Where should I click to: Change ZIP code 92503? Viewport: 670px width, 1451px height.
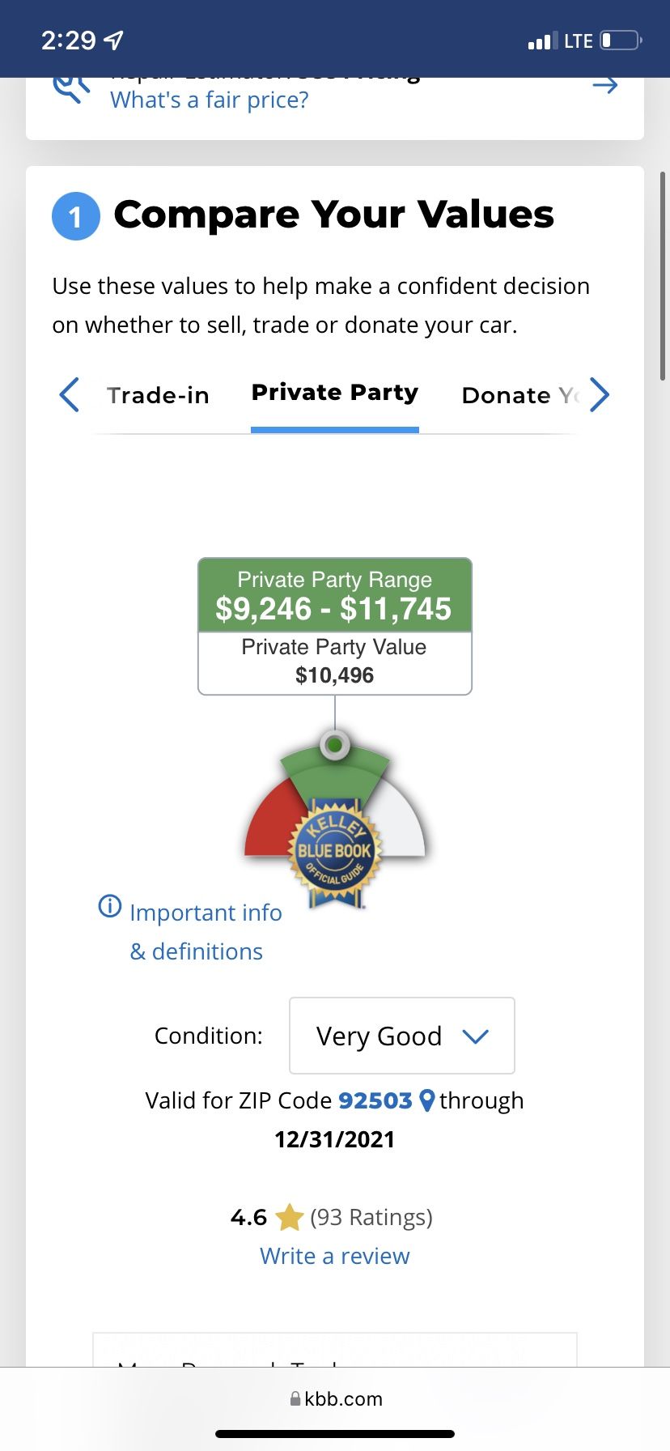click(375, 1100)
